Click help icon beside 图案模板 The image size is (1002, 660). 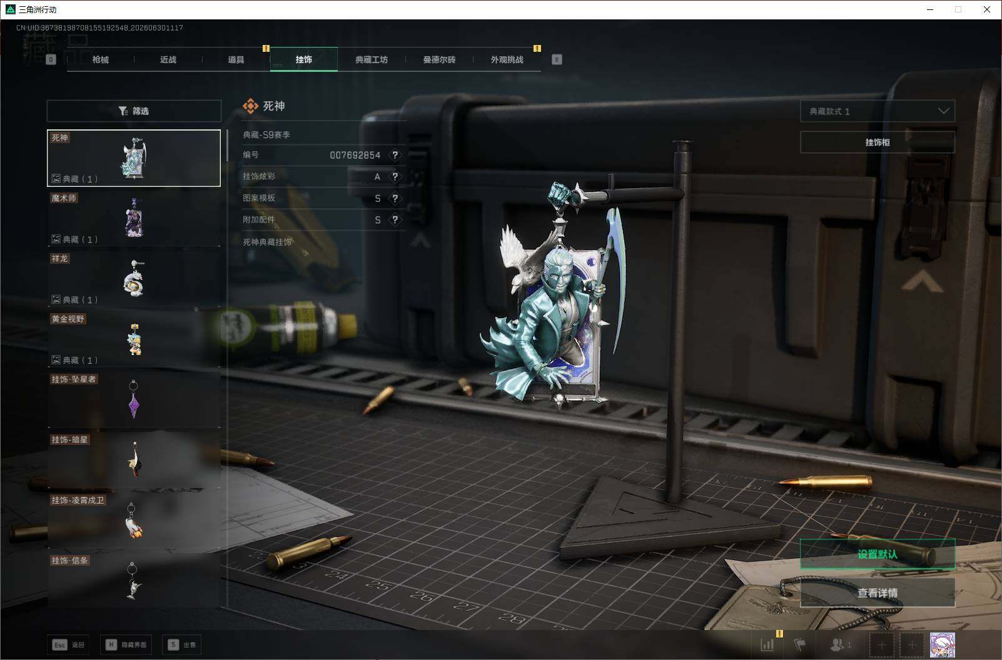click(x=395, y=199)
